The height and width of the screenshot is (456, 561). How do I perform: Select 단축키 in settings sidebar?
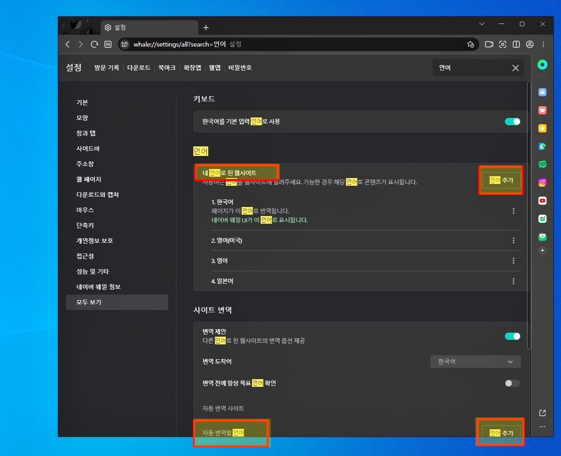pyautogui.click(x=117, y=226)
